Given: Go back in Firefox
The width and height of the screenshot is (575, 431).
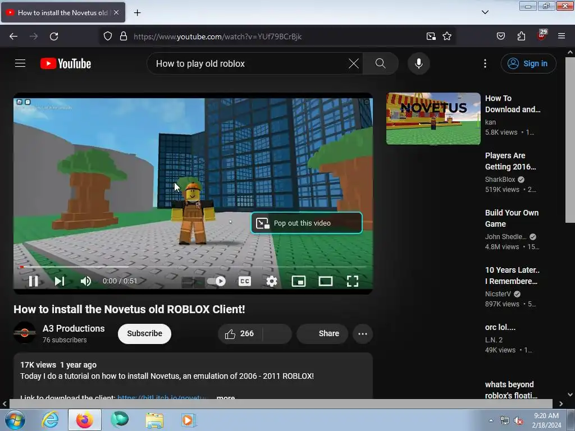Looking at the screenshot, I should [13, 36].
